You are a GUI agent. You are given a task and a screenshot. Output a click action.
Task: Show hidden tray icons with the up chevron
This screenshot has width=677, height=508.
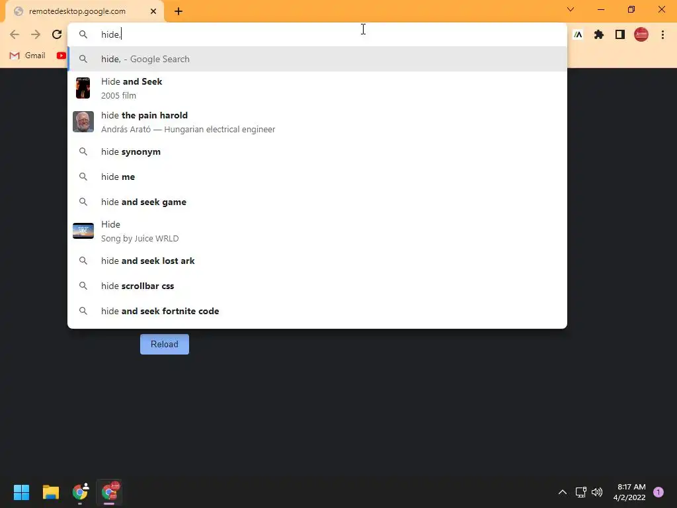point(563,492)
